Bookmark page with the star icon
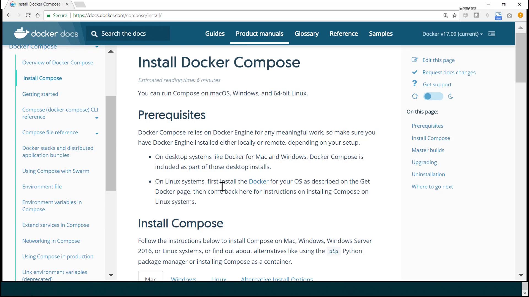 pos(455,15)
